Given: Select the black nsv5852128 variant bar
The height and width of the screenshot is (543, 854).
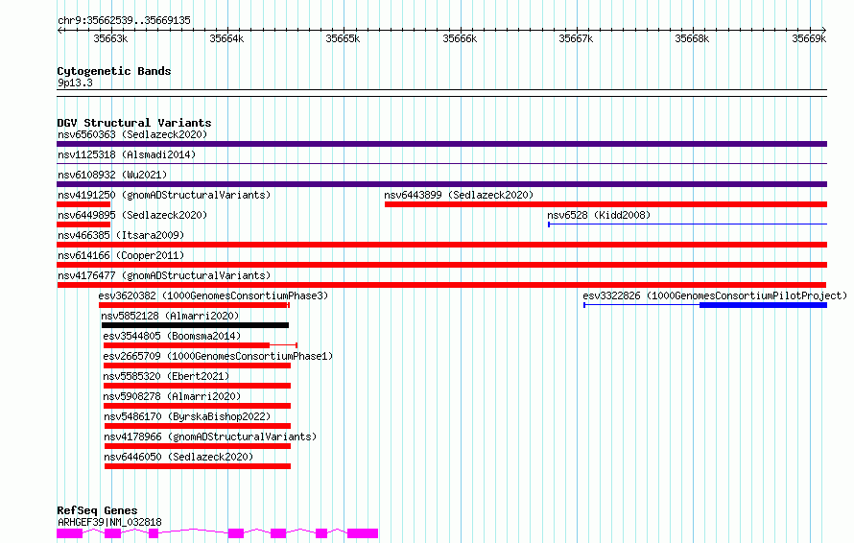Looking at the screenshot, I should (x=195, y=325).
